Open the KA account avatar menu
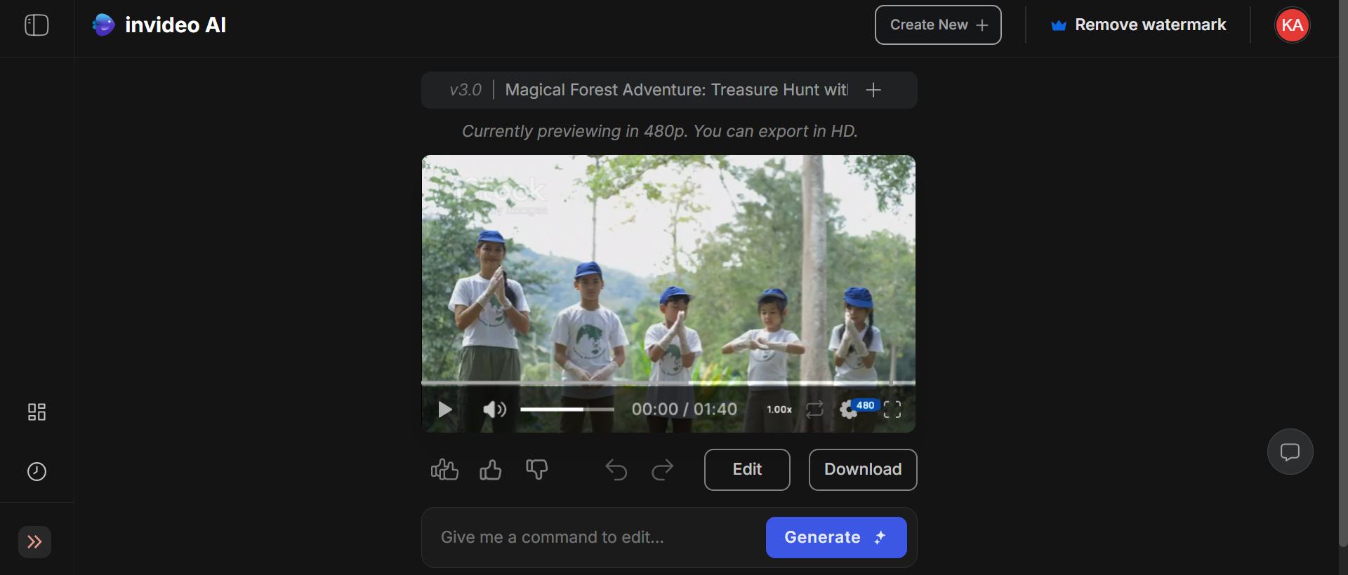Viewport: 1348px width, 575px height. [x=1292, y=25]
